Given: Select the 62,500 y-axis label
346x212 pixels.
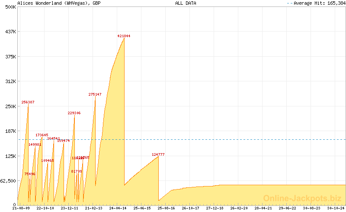Looking at the screenshot, I should tap(8, 181).
